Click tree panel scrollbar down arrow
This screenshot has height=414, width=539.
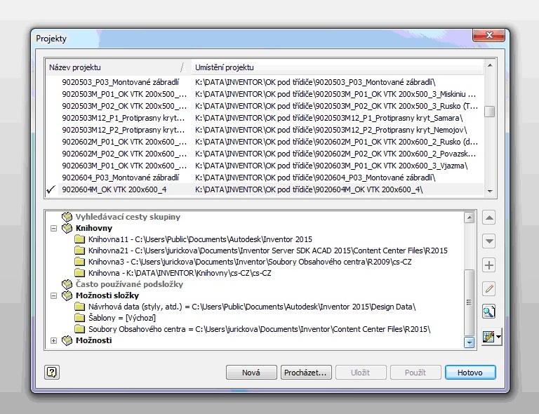point(470,342)
